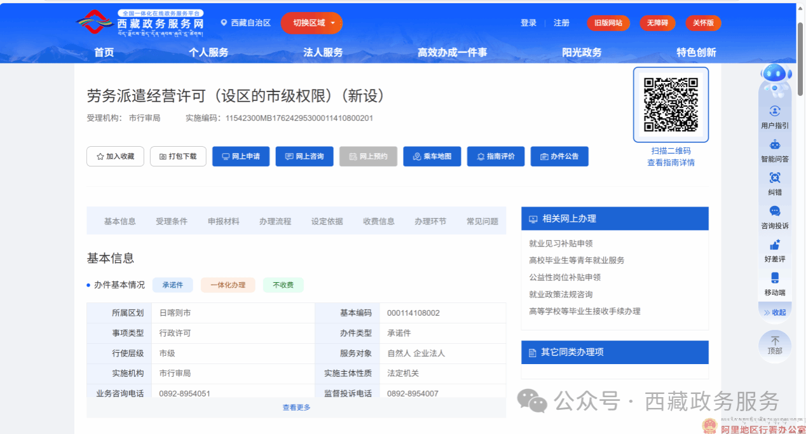Start 网上申请 online application

(240, 156)
